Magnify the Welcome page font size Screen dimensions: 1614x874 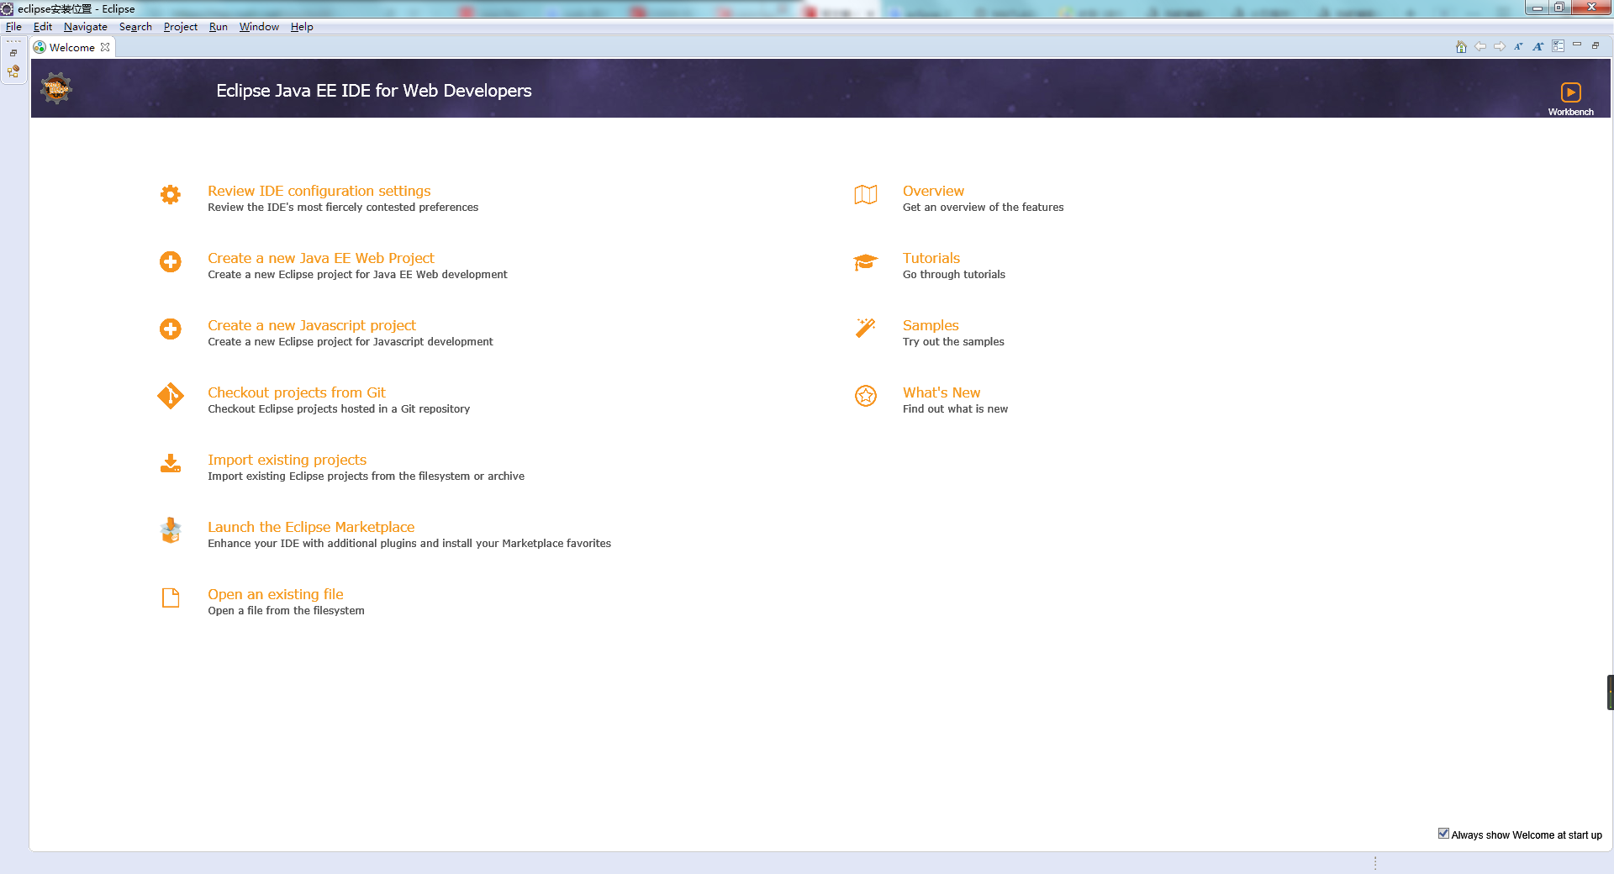click(1538, 47)
